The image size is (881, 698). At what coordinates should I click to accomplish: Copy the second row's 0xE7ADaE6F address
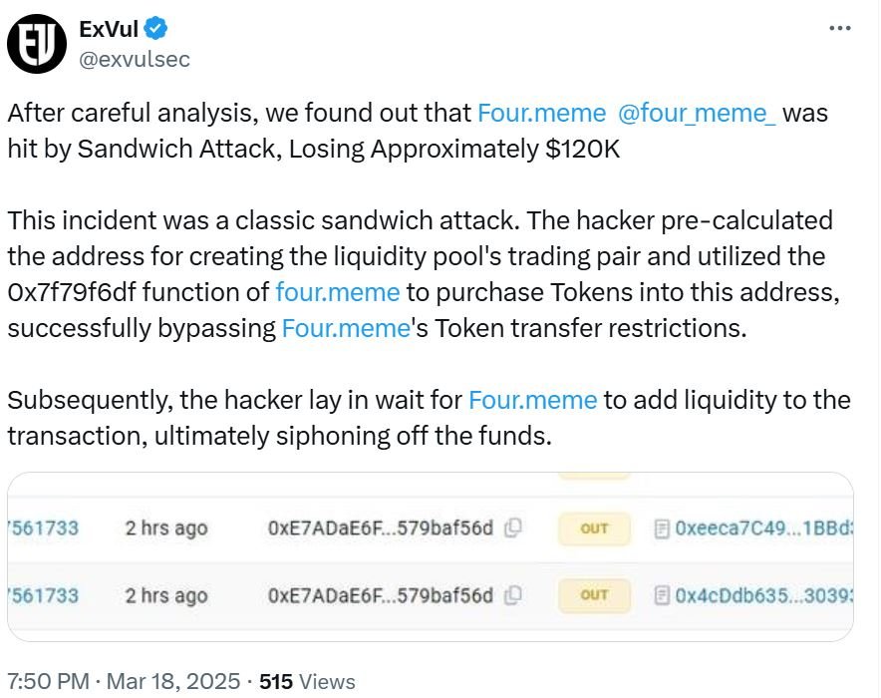(x=513, y=596)
